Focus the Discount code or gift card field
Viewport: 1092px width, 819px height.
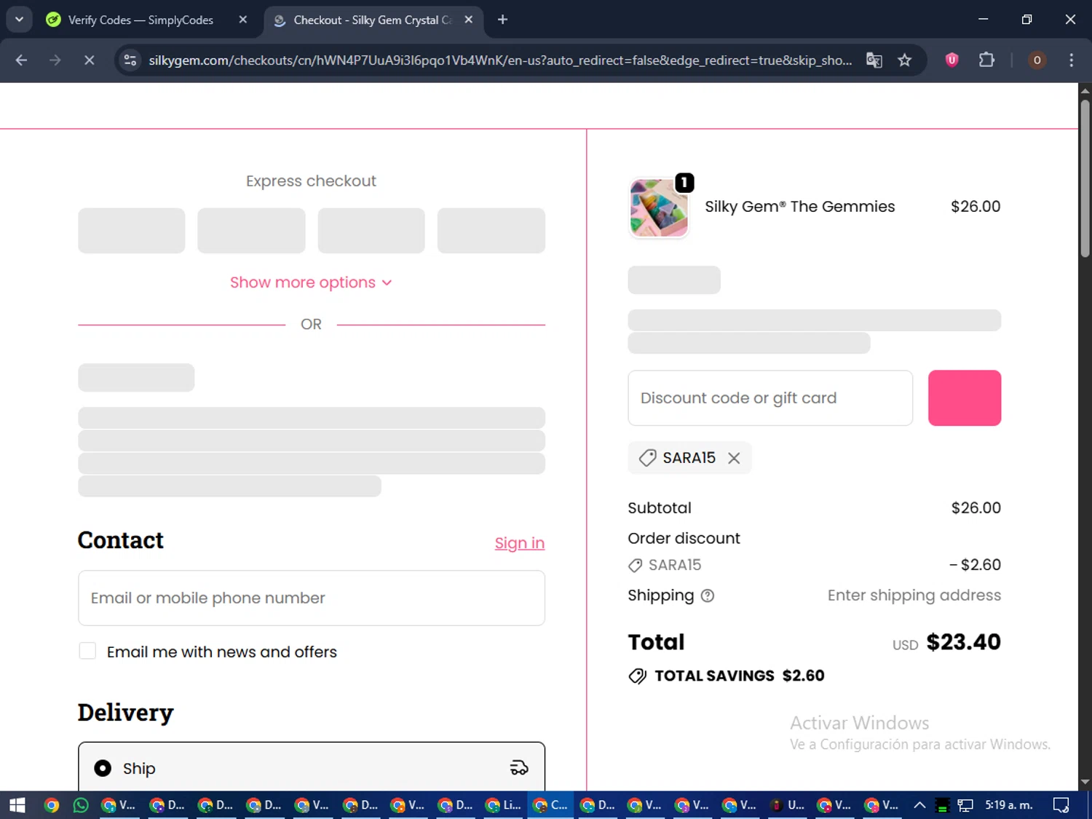tap(770, 398)
